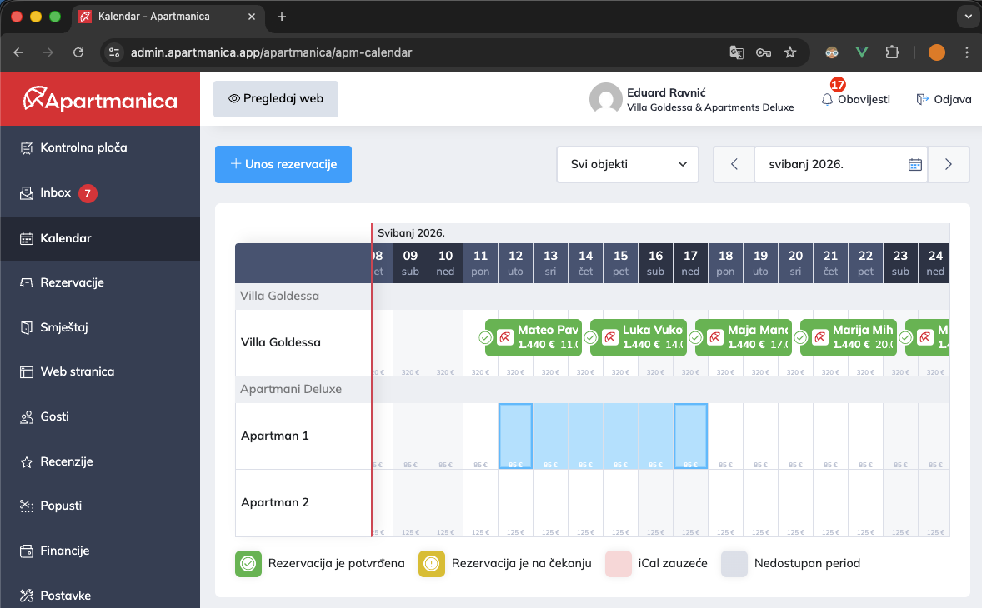The image size is (982, 608).
Task: Open Web stranica section
Action: point(100,371)
